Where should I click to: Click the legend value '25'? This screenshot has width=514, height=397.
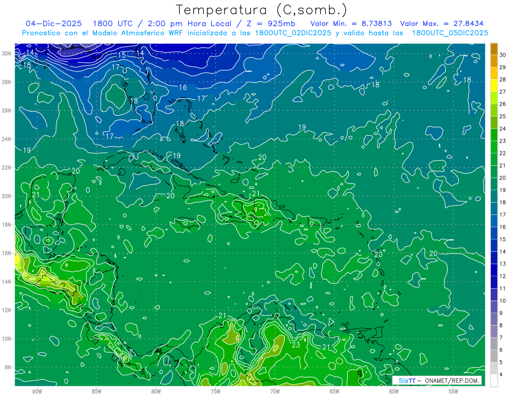point(502,116)
